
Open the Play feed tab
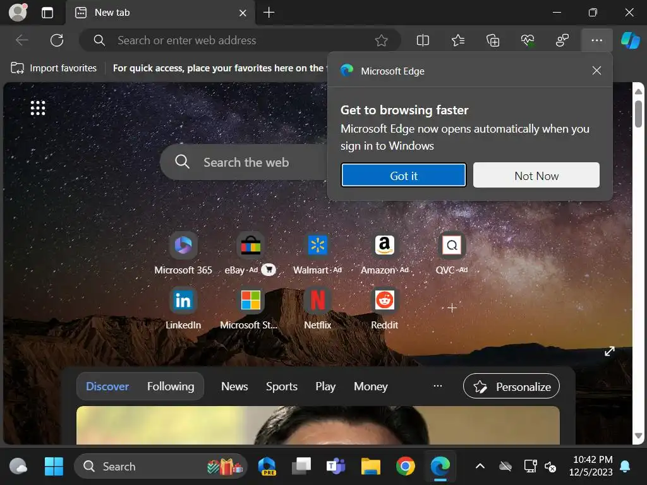coord(325,386)
